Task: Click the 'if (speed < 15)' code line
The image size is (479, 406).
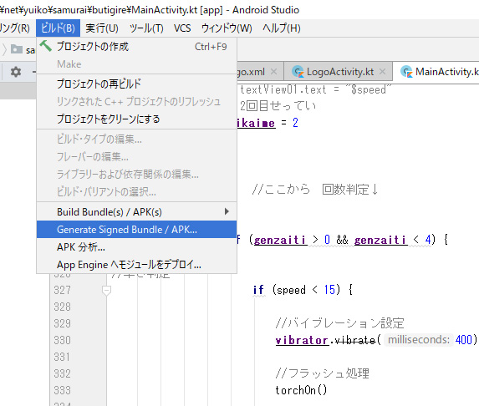Action: coord(303,290)
